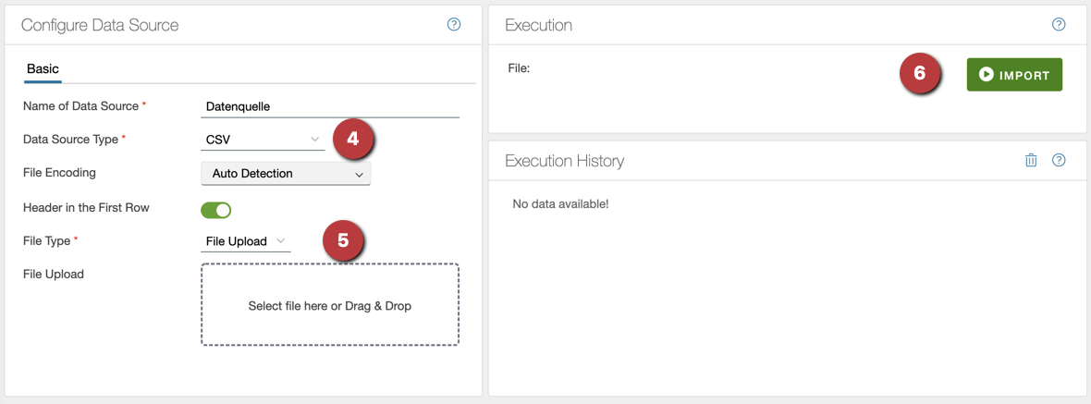The width and height of the screenshot is (1091, 404).
Task: Focus the Name of Data Source field
Action: tap(329, 106)
